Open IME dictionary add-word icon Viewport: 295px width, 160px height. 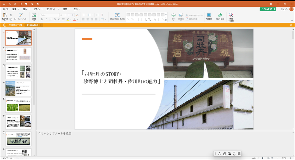pyautogui.click(x=229, y=154)
